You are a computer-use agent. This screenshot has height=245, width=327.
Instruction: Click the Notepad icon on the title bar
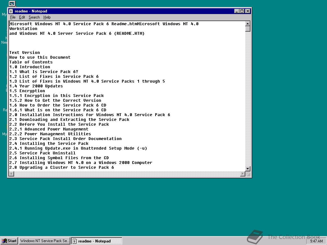(x=11, y=11)
